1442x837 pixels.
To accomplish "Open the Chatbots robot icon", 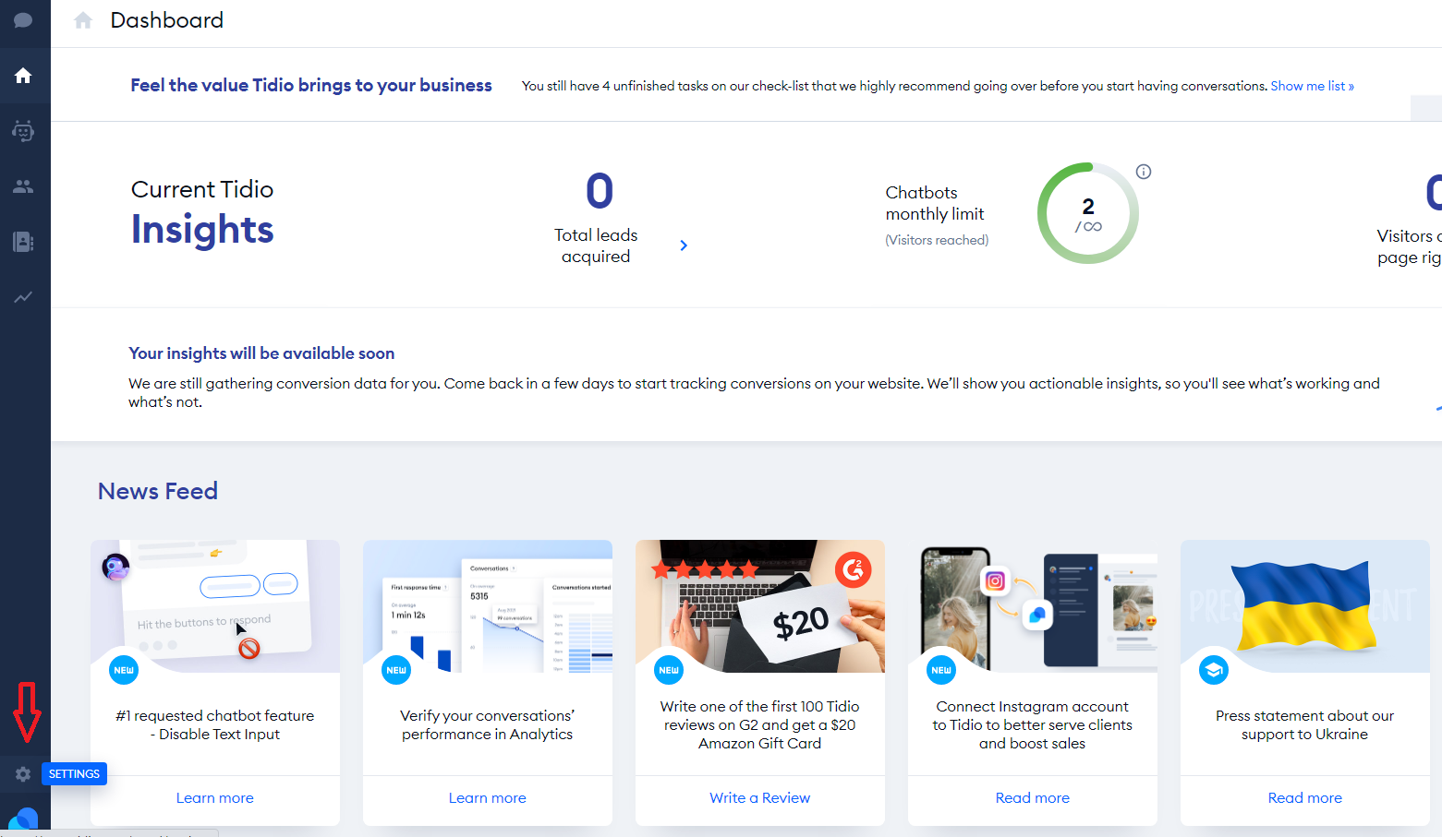I will 23,131.
